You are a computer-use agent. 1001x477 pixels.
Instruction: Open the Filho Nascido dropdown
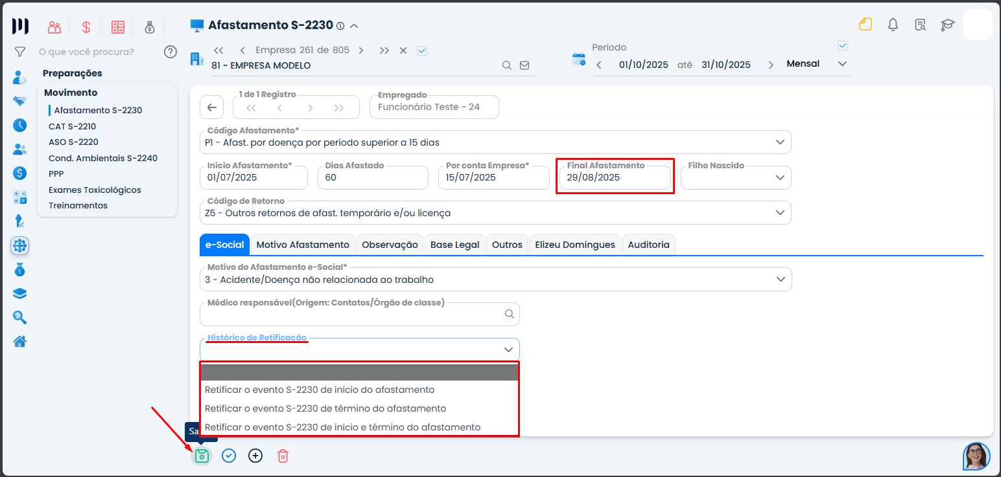coord(779,178)
